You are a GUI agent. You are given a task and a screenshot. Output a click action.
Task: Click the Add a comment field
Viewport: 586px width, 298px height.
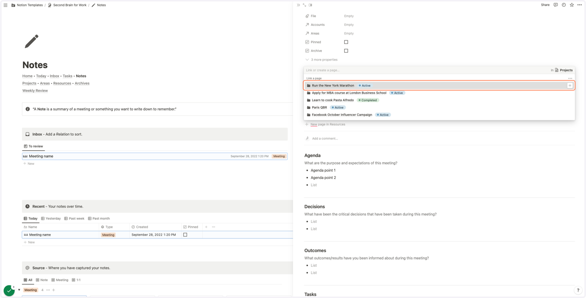(x=325, y=139)
